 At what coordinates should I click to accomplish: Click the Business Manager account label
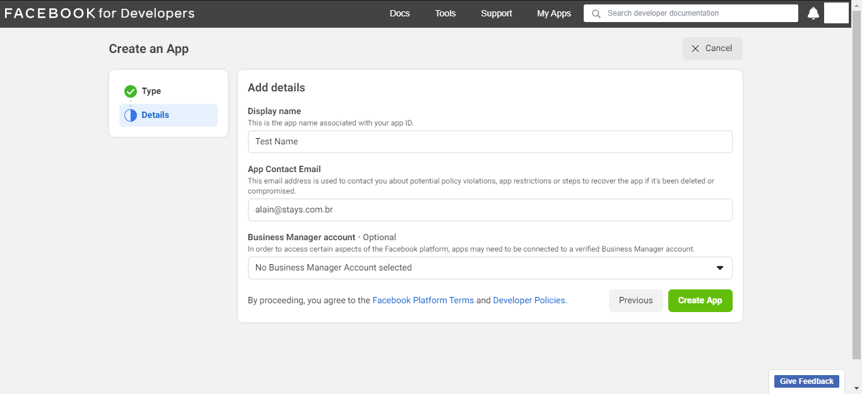click(302, 238)
